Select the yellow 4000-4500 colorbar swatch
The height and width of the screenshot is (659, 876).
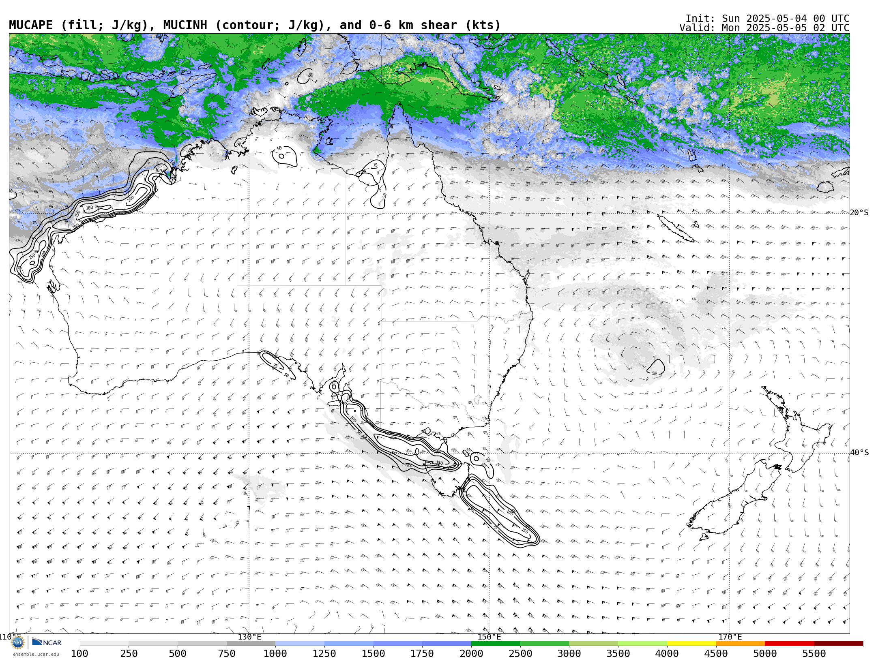click(691, 643)
